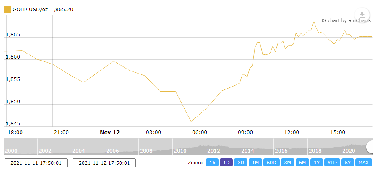Select the 3M zoom period

point(287,163)
